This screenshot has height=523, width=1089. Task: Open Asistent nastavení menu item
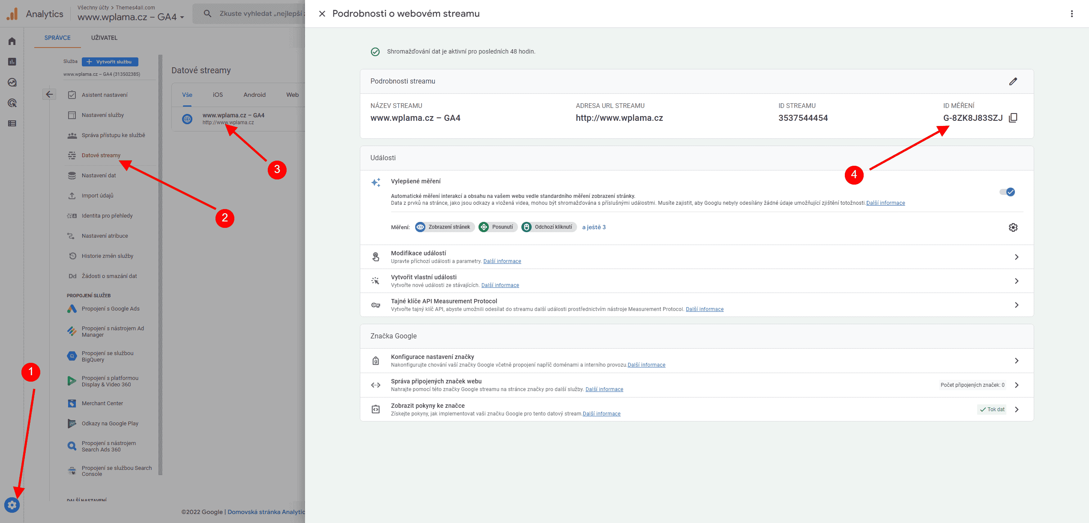click(105, 95)
